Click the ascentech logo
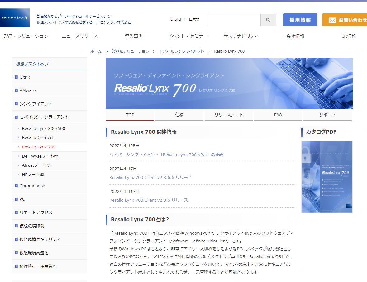 15,18
